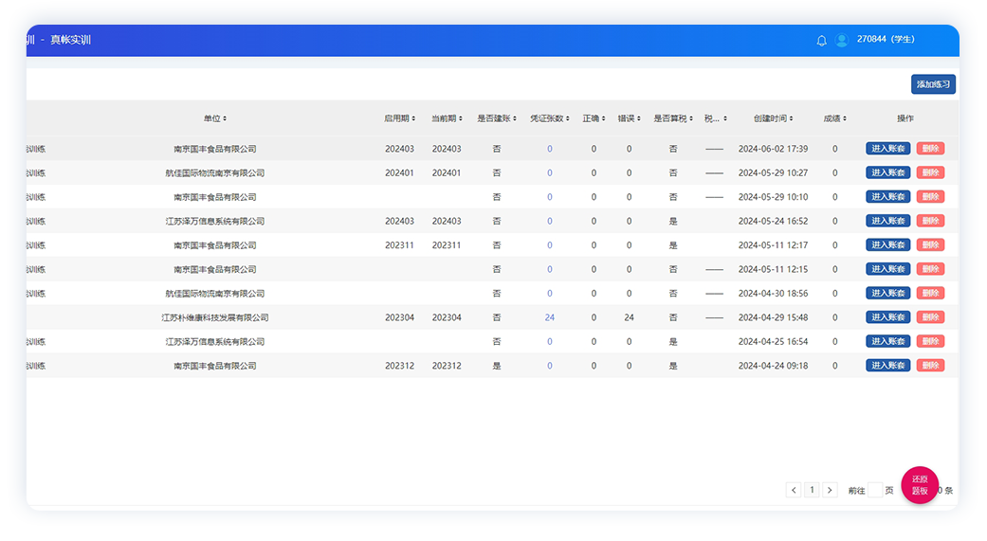Click the 前往 page number input box
The height and width of the screenshot is (541, 987).
tap(875, 491)
